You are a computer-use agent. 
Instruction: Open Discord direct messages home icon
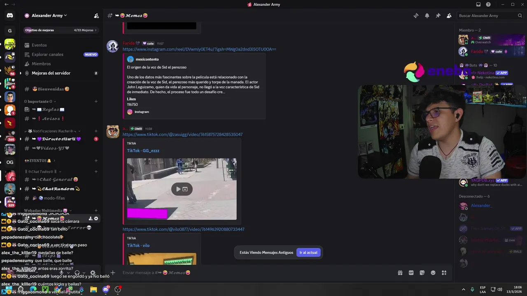[10, 16]
